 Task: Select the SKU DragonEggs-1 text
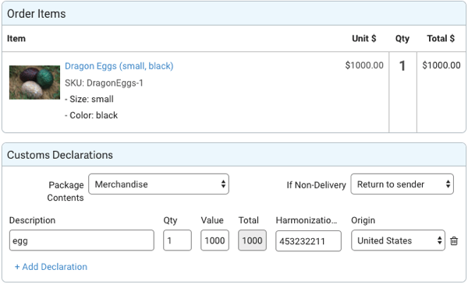[x=104, y=82]
